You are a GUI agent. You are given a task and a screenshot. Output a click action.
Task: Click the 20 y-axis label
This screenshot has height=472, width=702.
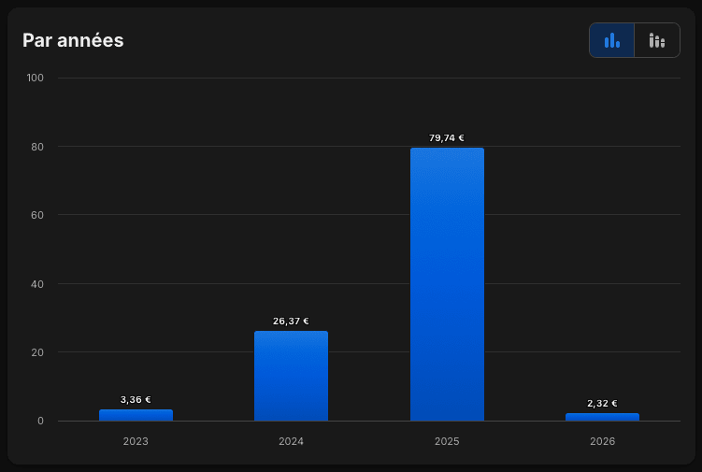[37, 352]
